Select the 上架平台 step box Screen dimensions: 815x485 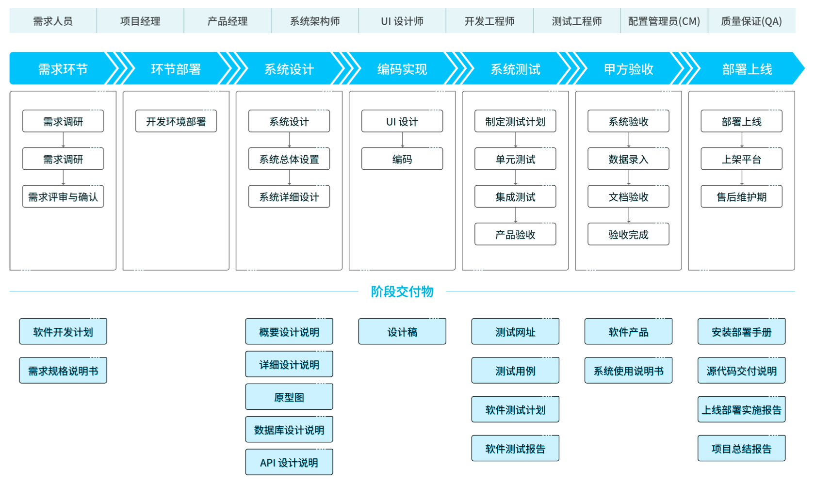click(x=742, y=159)
